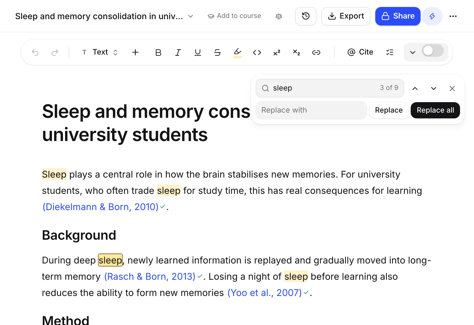The image size is (474, 325).
Task: Focus the 'Replace with' field
Action: pos(311,110)
